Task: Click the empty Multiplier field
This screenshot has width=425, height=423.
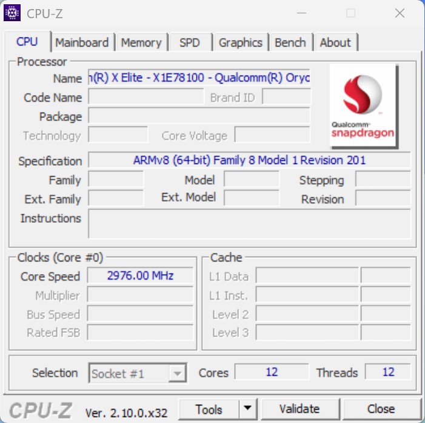Action: [141, 295]
